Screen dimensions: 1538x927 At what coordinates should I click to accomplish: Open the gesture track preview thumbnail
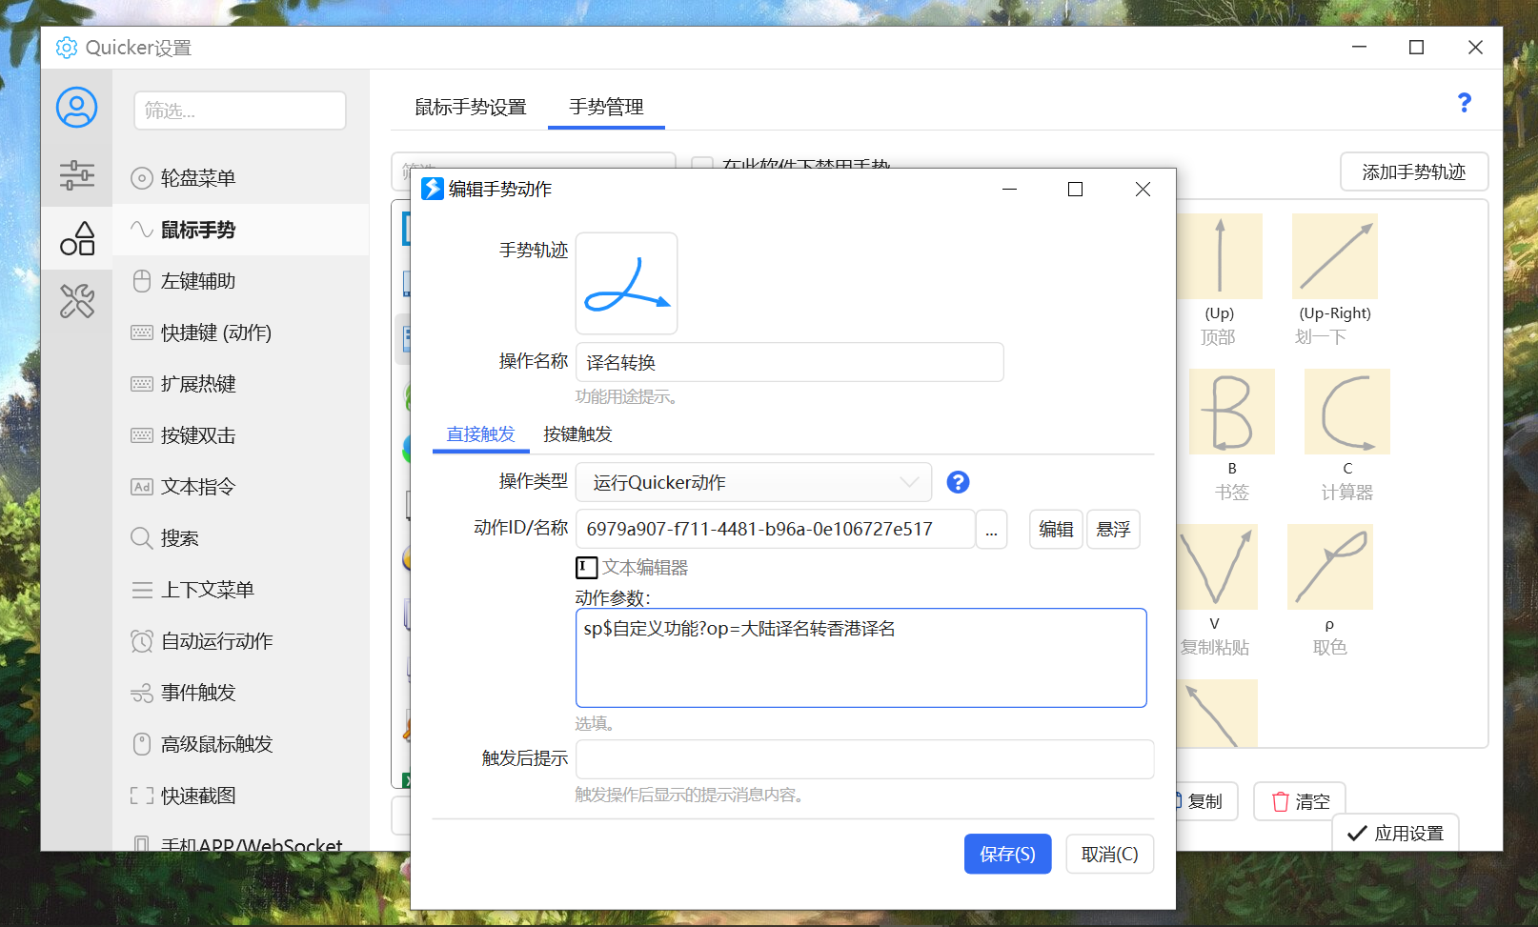click(x=627, y=283)
